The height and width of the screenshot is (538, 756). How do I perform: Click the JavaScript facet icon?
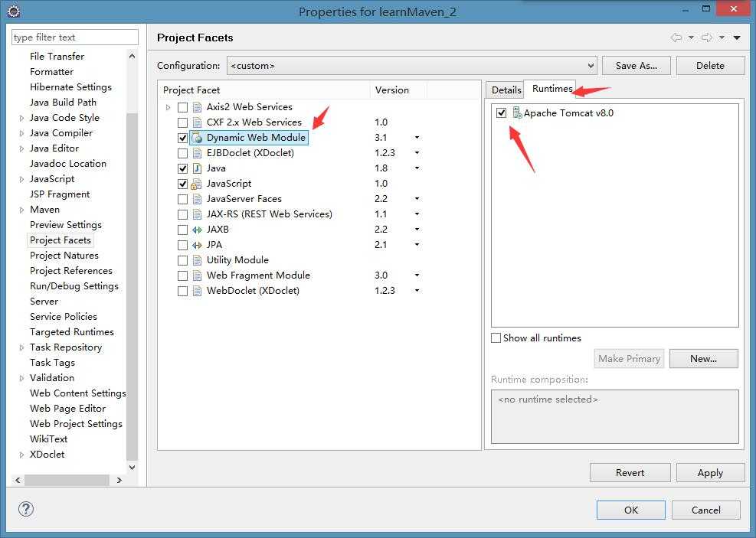click(196, 184)
